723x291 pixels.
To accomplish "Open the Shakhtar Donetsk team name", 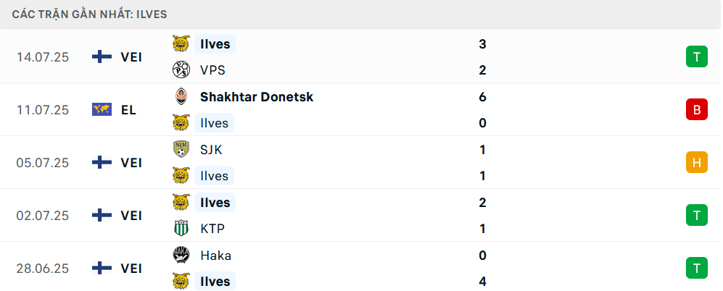I will 257,97.
